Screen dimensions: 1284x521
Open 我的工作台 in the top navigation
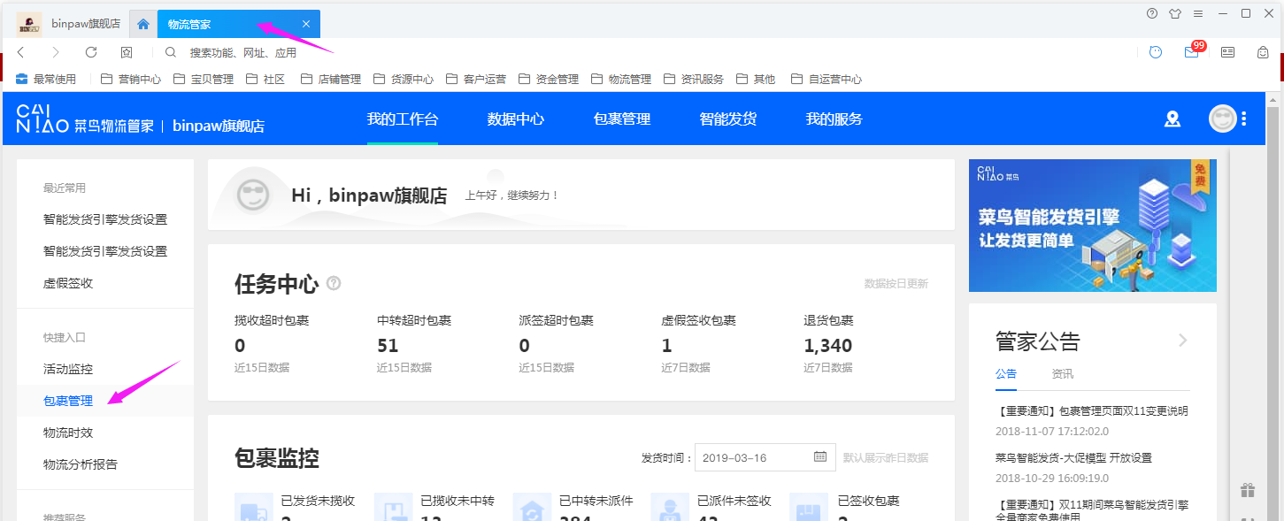click(x=403, y=119)
